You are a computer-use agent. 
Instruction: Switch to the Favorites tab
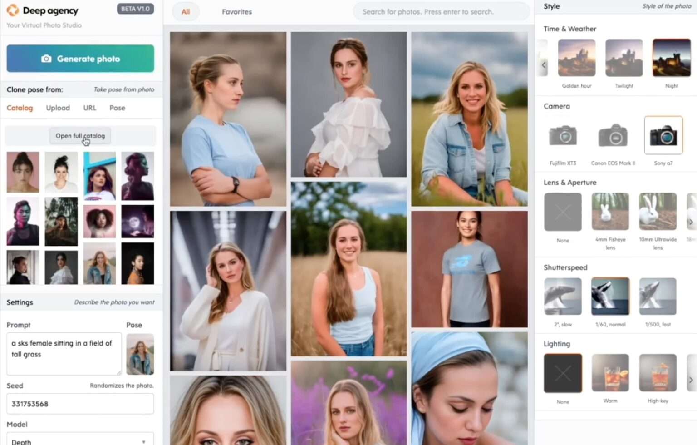236,12
